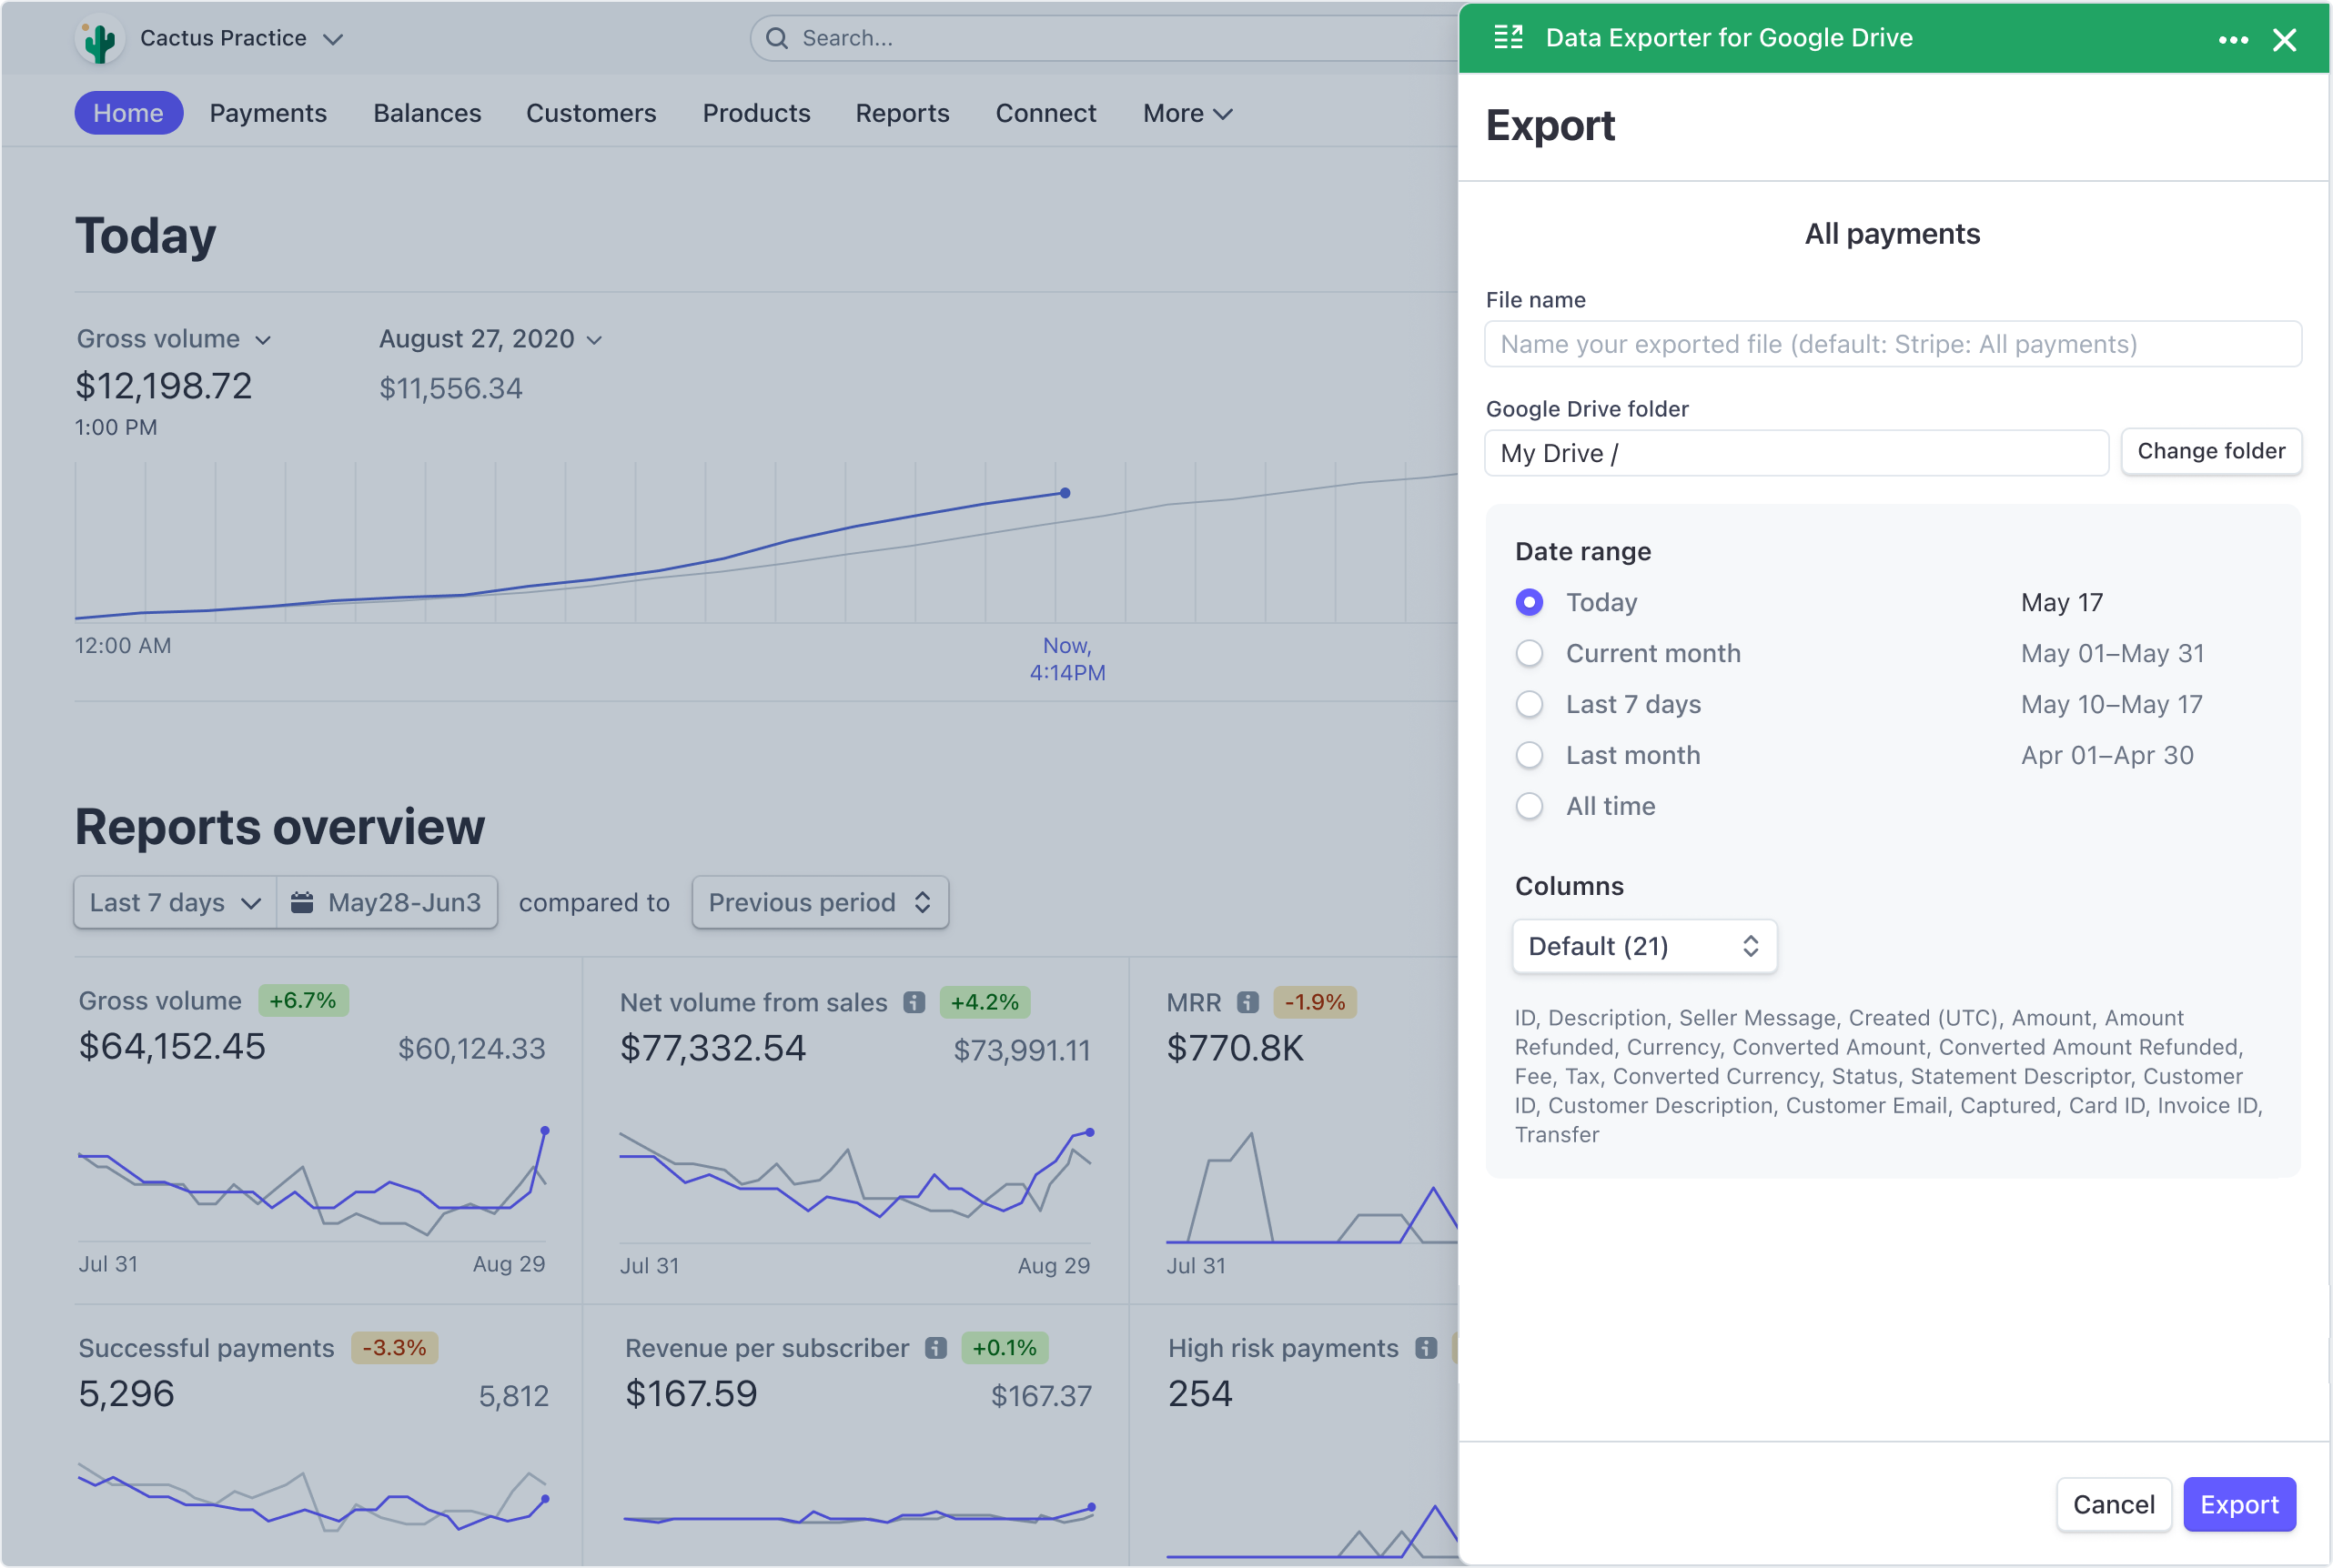Click the Cancel button
Image resolution: width=2333 pixels, height=1568 pixels.
pyautogui.click(x=2113, y=1504)
